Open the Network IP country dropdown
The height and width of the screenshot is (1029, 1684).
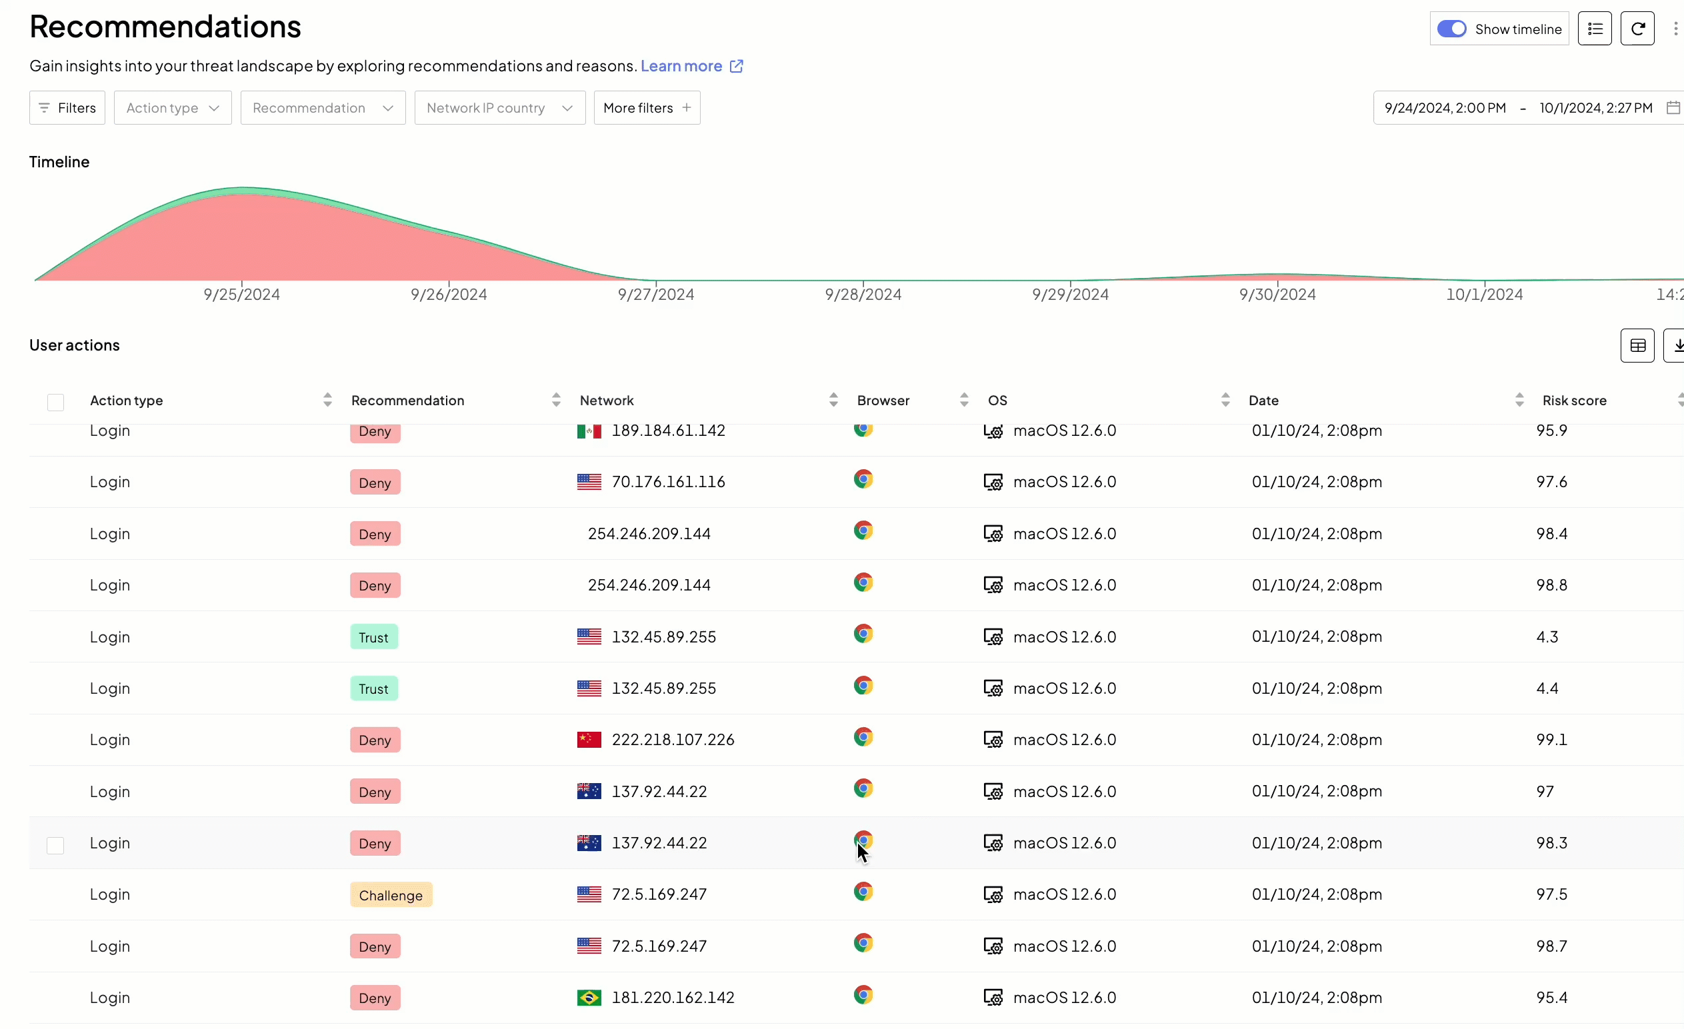tap(499, 108)
